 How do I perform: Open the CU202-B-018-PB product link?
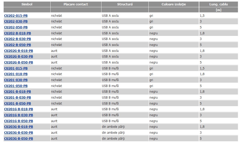(x=18, y=33)
